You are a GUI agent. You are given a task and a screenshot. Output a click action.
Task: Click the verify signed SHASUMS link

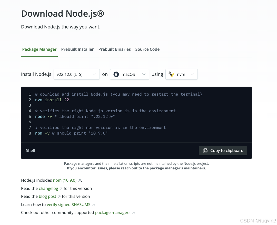pos(68,205)
